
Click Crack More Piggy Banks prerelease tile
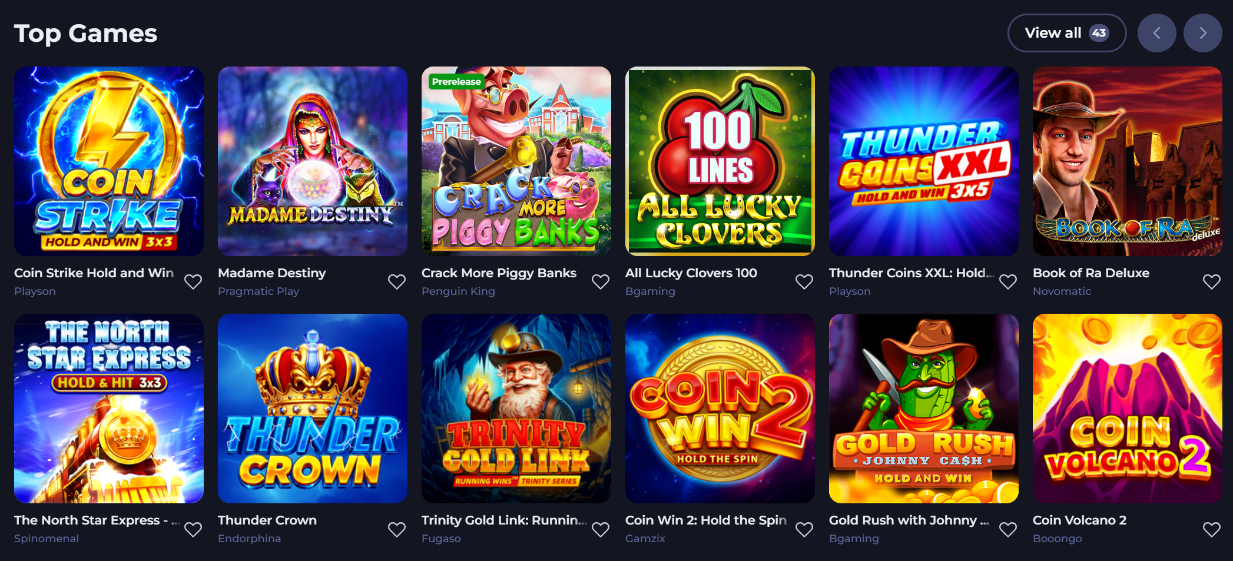(516, 161)
